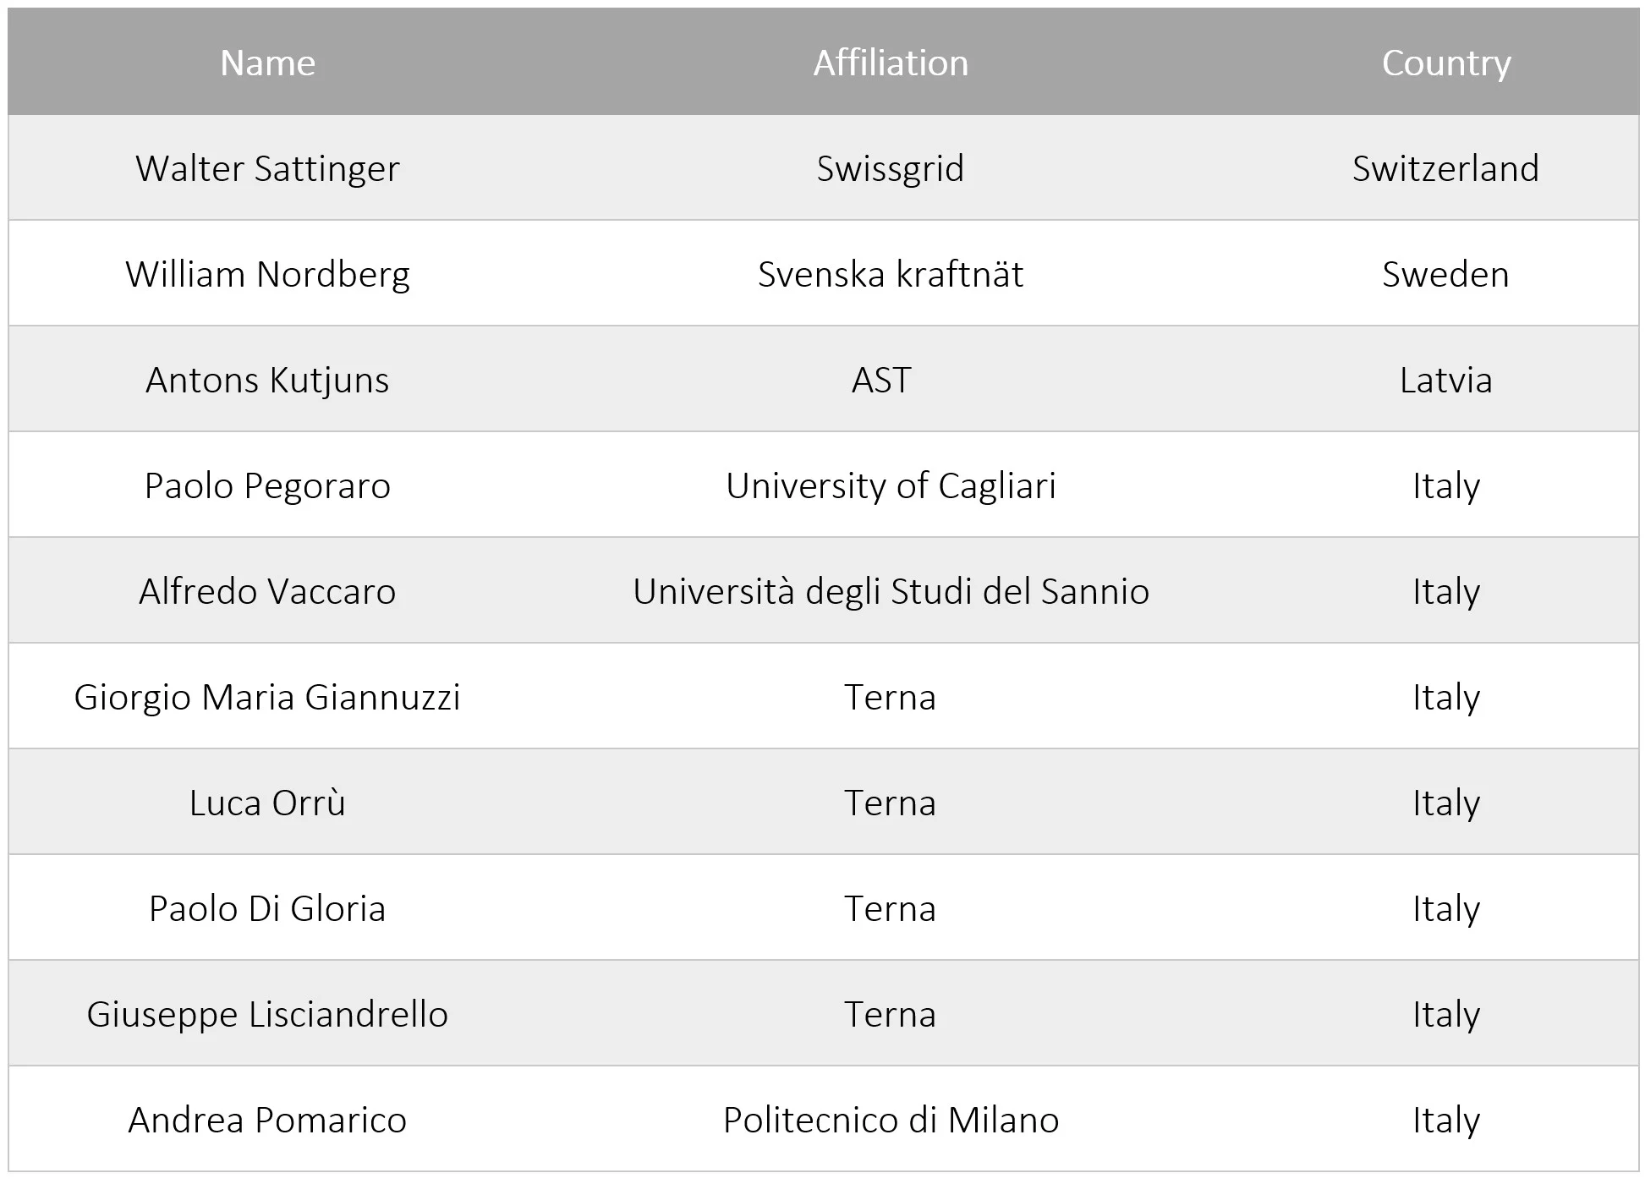Click the Affiliation column header
The height and width of the screenshot is (1184, 1645).
[x=891, y=63]
